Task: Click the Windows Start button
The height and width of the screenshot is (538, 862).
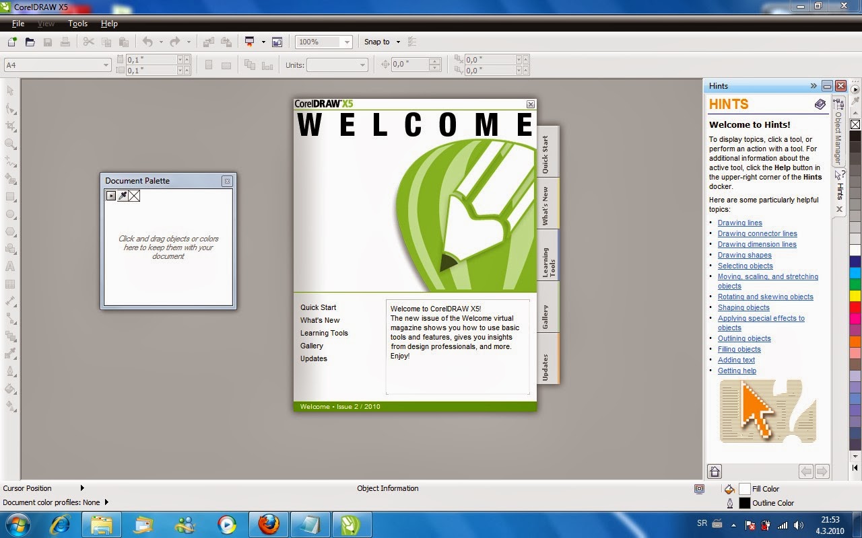Action: pyautogui.click(x=18, y=524)
